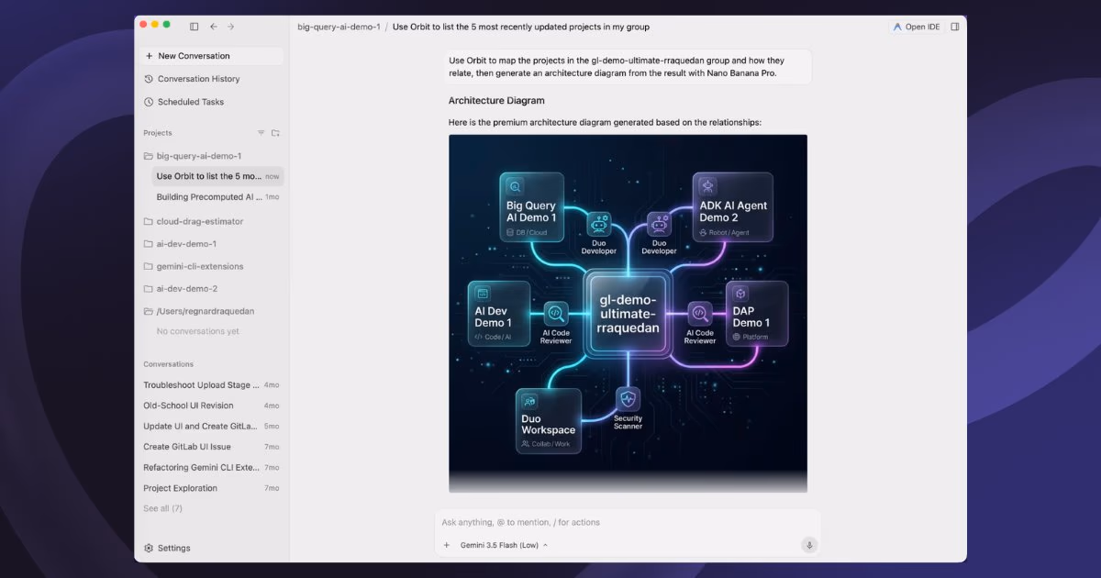Viewport: 1101px width, 578px height.
Task: Click See all (7) conversations link
Action: pos(162,508)
